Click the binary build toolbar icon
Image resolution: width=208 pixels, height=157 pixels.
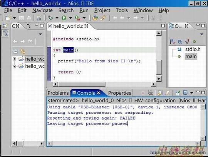39,18
